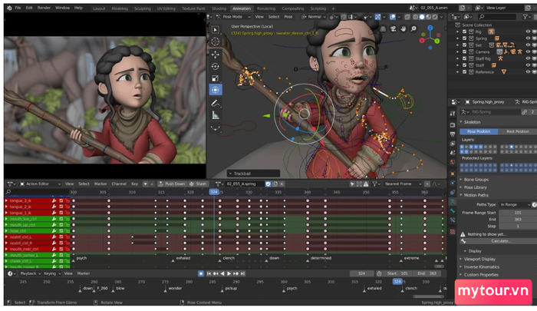This screenshot has width=537, height=311.
Task: Toggle mute checkbox on nose_ctrl channel
Action: coord(61,231)
